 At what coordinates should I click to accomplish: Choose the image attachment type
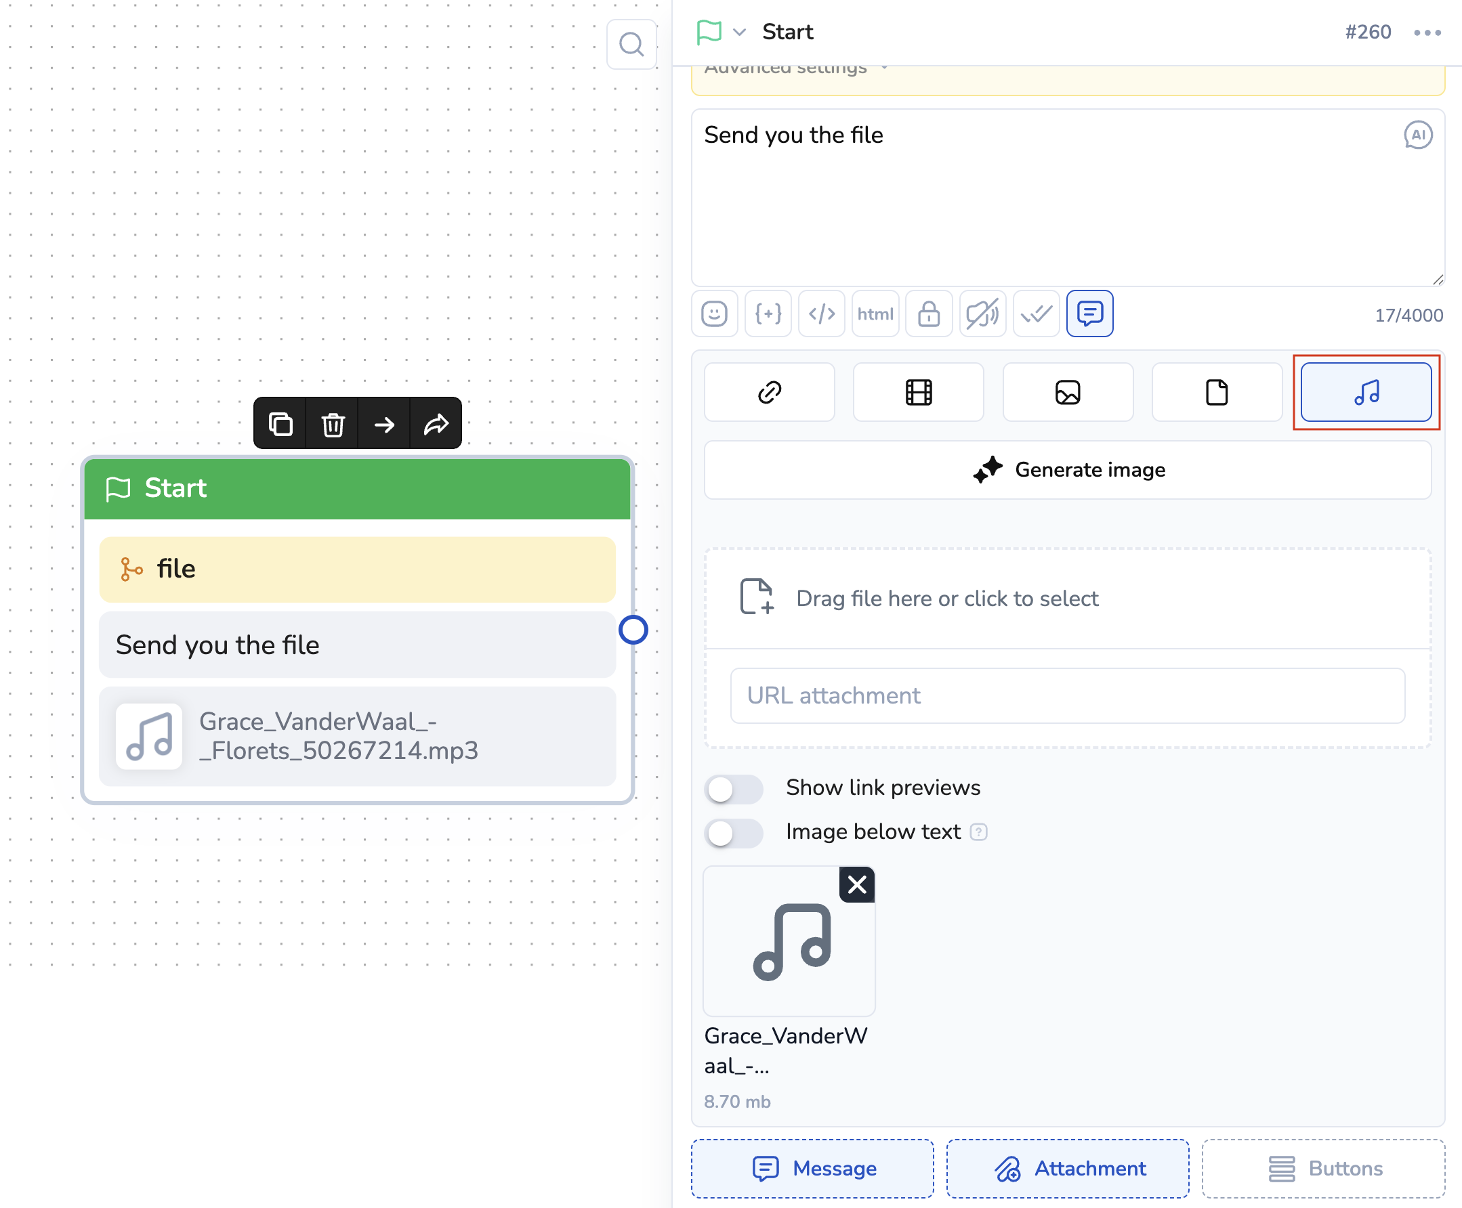[x=1067, y=393]
